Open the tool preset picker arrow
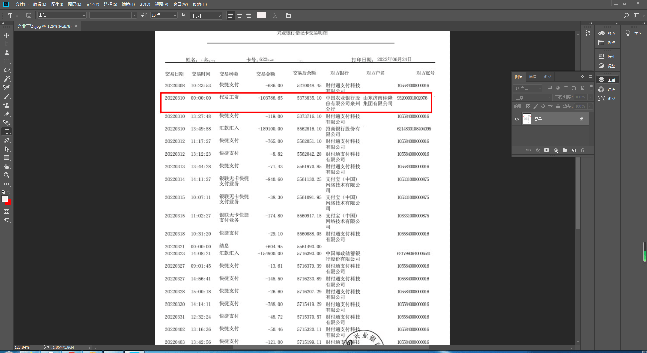The image size is (647, 353). tap(17, 16)
